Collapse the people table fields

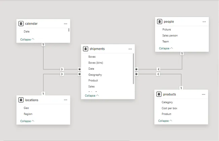tap(166, 48)
